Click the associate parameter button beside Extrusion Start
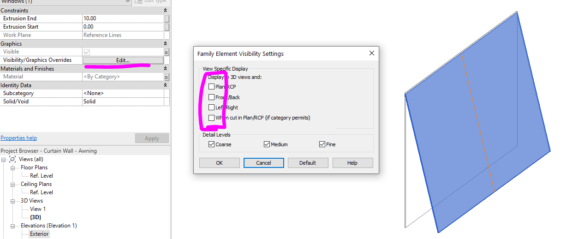 (167, 27)
